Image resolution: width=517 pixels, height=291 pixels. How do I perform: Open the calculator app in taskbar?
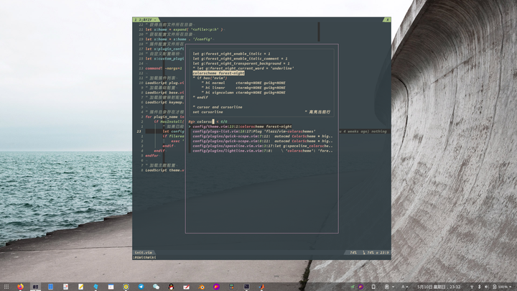coord(231,287)
